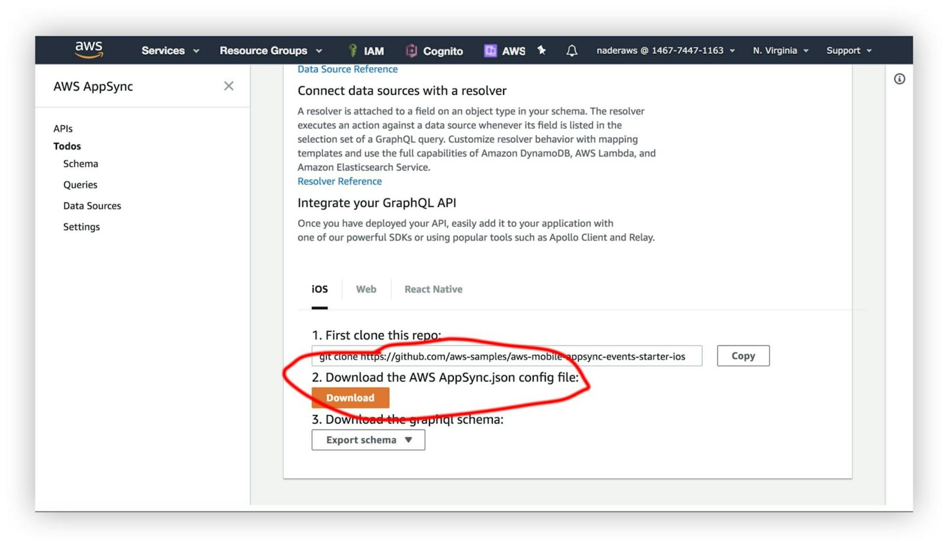Copy the git clone command

[743, 355]
